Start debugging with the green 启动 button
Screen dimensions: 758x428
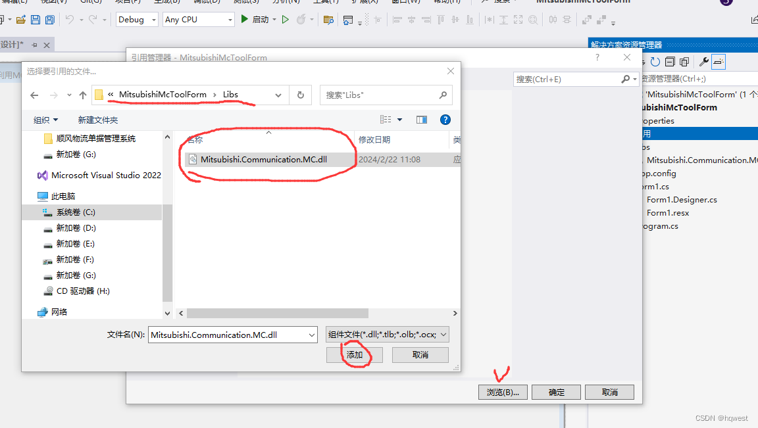[255, 19]
